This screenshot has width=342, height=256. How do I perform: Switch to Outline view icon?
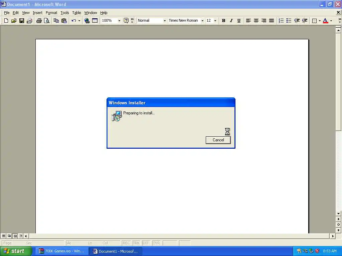(x=21, y=236)
